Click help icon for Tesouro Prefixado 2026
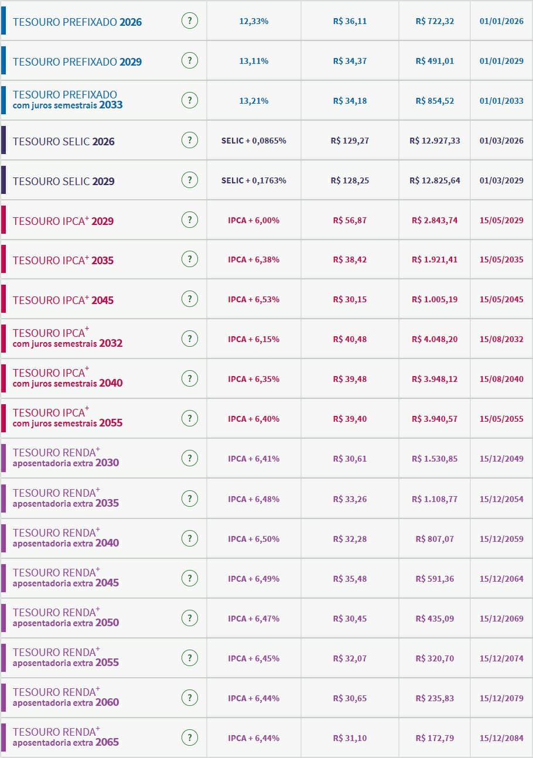 pyautogui.click(x=189, y=21)
